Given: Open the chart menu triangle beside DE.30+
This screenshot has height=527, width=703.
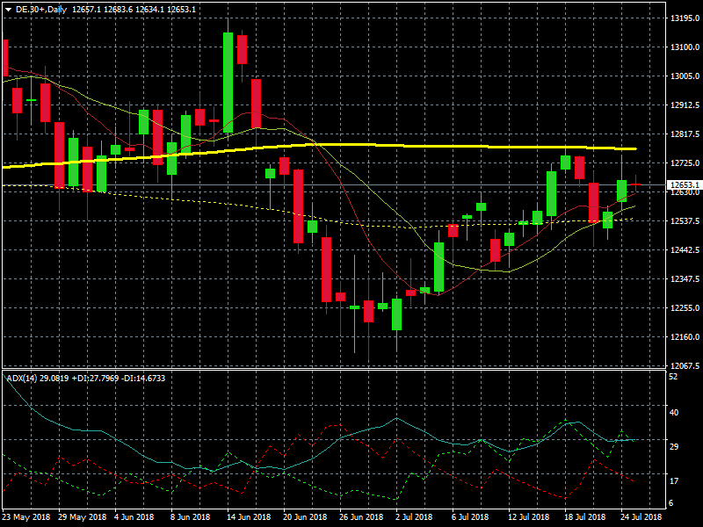Looking at the screenshot, I should [8, 9].
